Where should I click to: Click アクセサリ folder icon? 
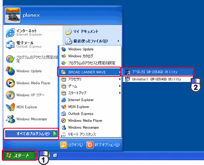pos(64,79)
